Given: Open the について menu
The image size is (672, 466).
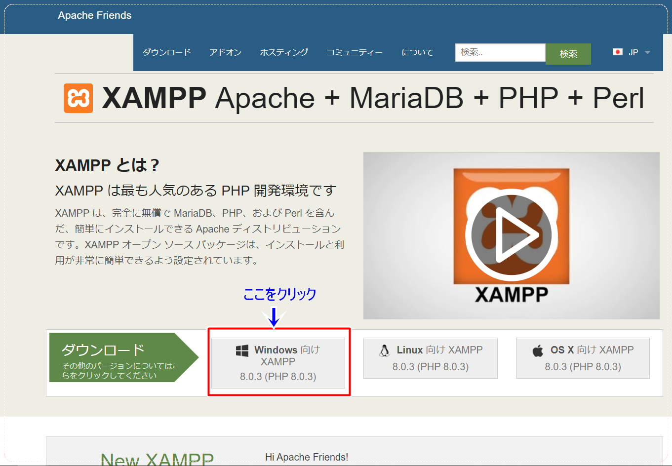Looking at the screenshot, I should (417, 52).
